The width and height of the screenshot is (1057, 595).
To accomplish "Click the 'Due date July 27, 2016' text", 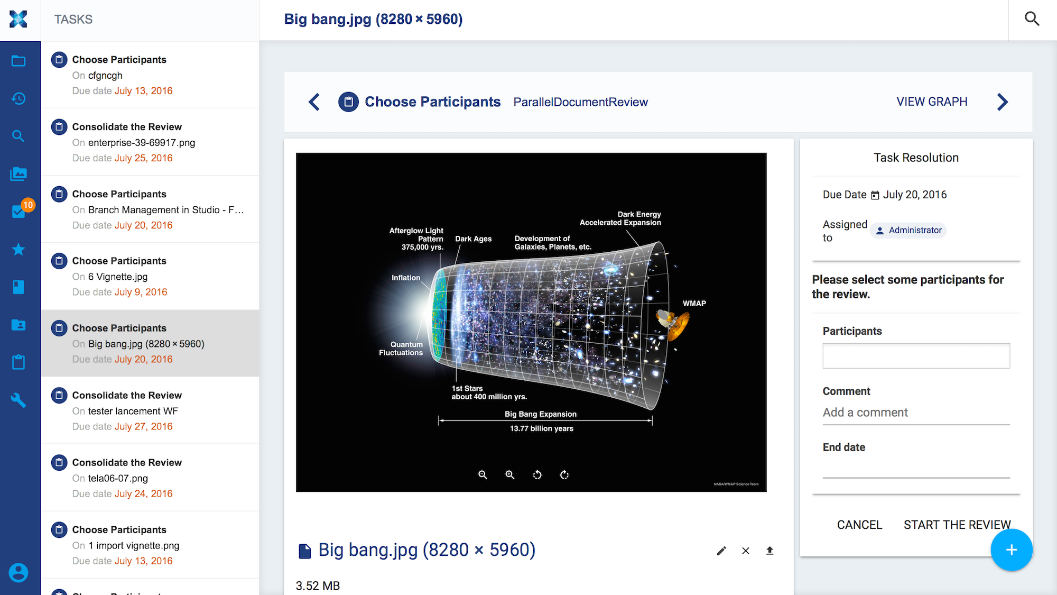I will (123, 426).
